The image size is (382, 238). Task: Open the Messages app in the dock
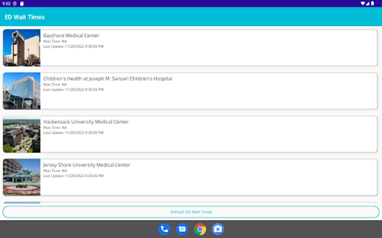click(x=182, y=229)
